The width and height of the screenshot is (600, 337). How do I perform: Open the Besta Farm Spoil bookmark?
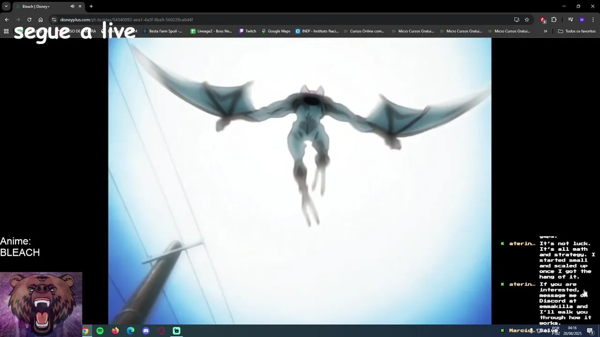pyautogui.click(x=162, y=31)
